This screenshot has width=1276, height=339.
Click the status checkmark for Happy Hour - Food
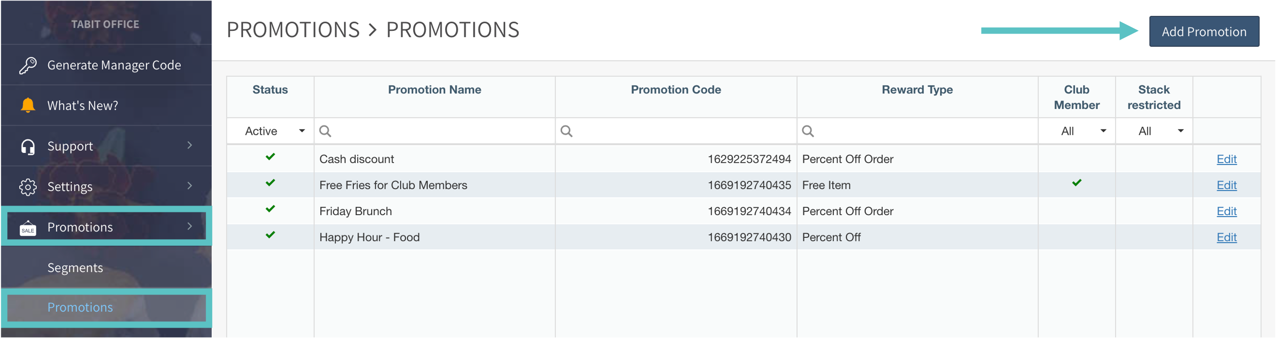coord(270,235)
